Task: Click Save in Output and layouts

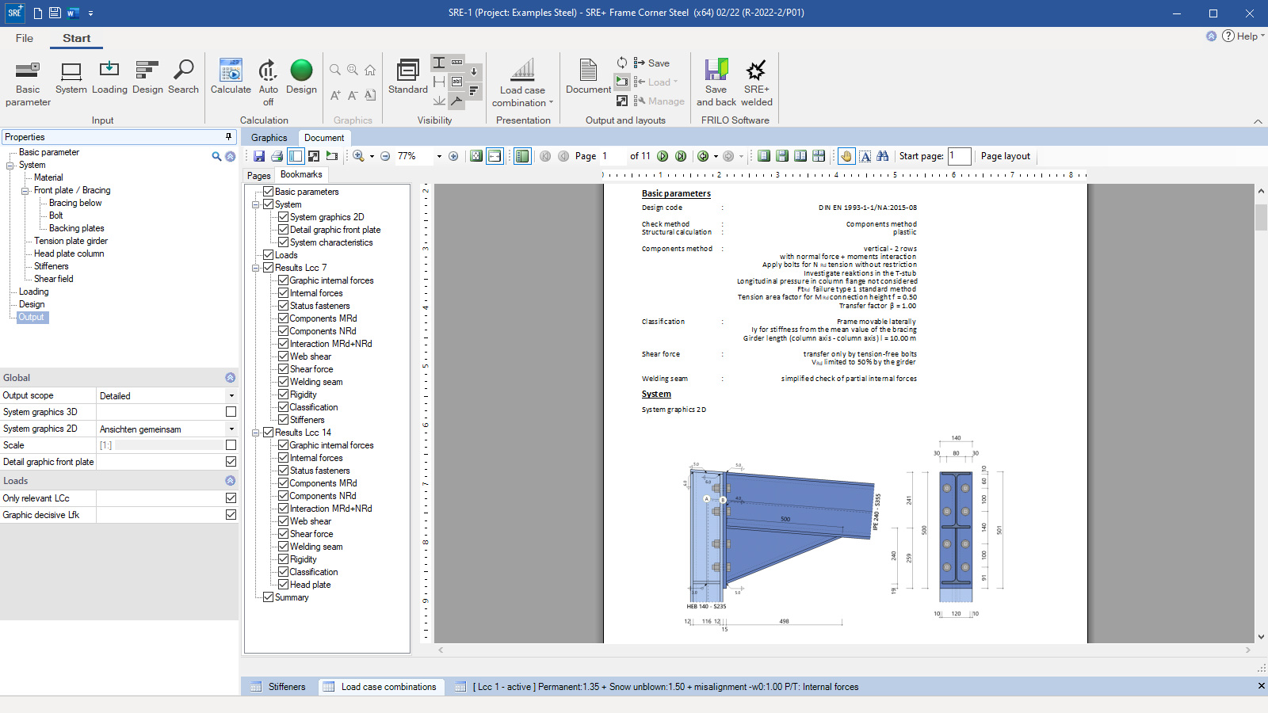Action: click(651, 63)
